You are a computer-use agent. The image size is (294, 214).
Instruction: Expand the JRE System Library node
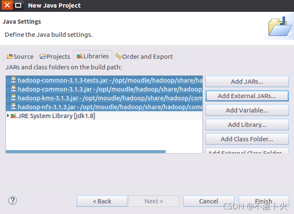point(8,115)
